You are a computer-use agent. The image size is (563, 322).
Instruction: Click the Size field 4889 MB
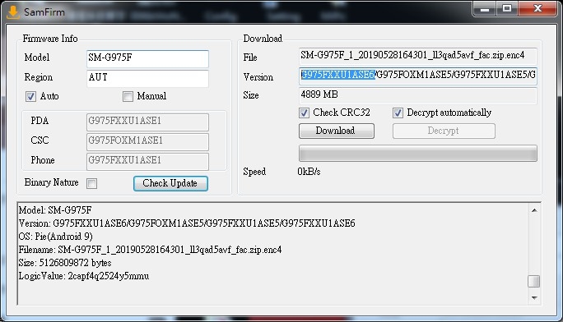[x=418, y=95]
